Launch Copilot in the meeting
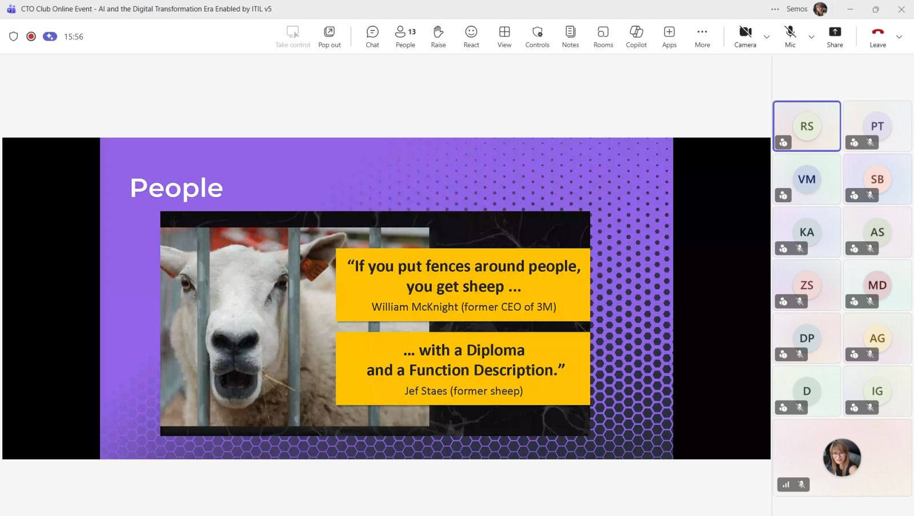The height and width of the screenshot is (516, 914). 636,37
